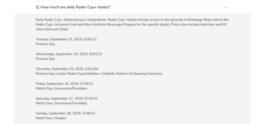
Task: Collapse the daily Ryder Cup+ tickets answer chevron
Action: [x=226, y=7]
